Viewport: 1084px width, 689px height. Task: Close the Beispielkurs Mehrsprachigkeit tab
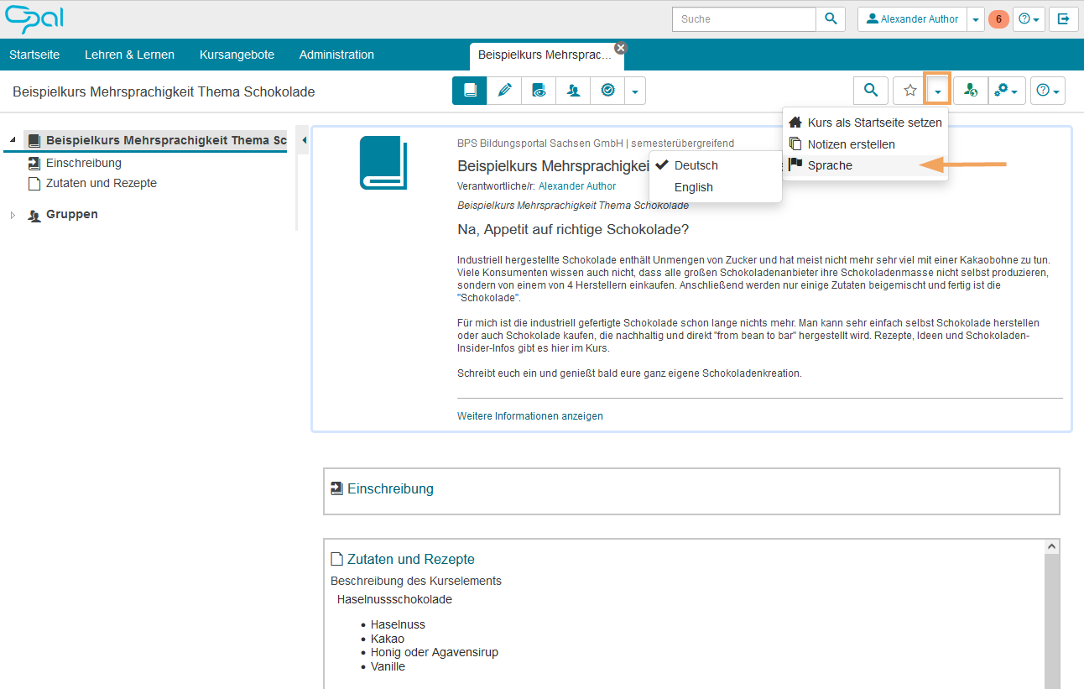tap(621, 48)
